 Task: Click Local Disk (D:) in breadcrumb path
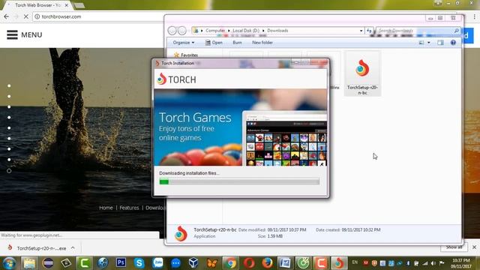click(x=246, y=31)
